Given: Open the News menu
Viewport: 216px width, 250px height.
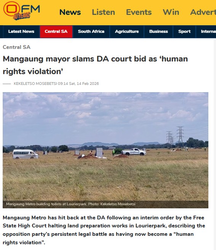Looking at the screenshot, I should point(70,12).
